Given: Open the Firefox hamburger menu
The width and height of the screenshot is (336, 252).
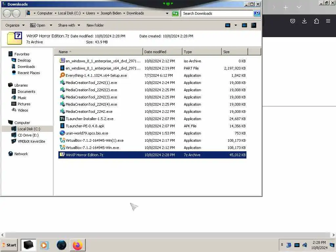Looking at the screenshot, I should pyautogui.click(x=328, y=21).
